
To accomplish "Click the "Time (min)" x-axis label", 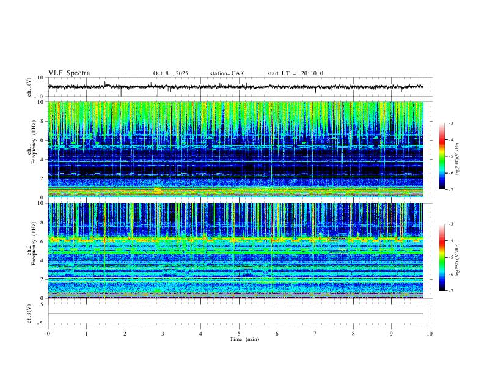I will [244, 339].
